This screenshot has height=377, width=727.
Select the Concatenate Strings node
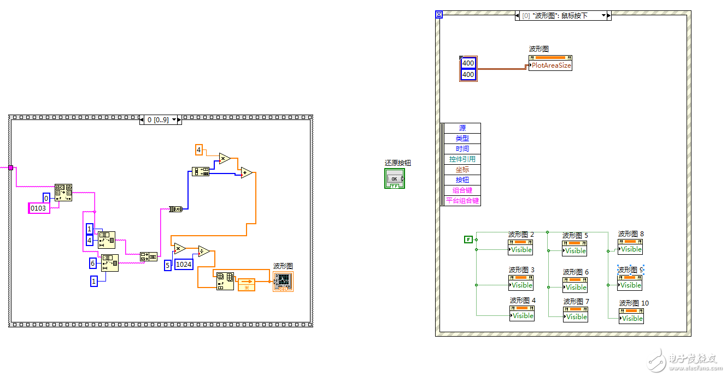pyautogui.click(x=148, y=256)
